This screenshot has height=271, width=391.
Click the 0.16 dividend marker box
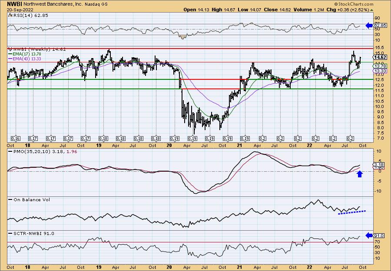(16, 138)
